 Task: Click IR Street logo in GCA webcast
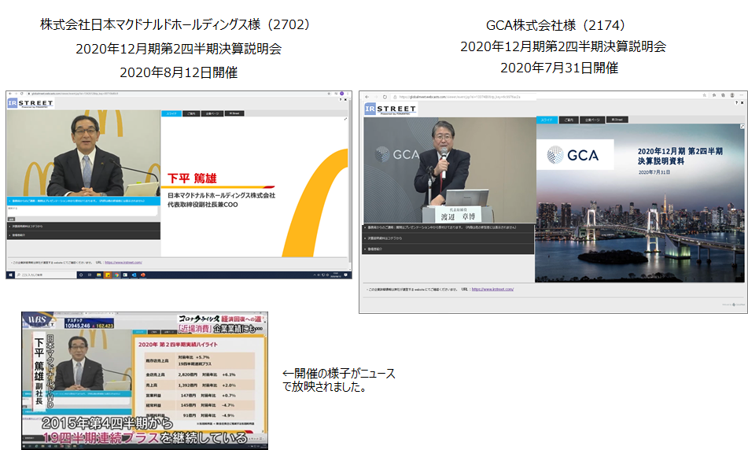tap(390, 109)
